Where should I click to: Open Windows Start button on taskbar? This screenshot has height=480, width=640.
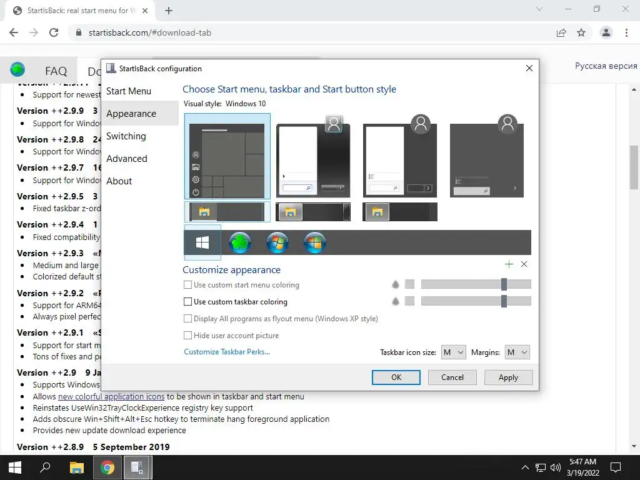point(15,467)
